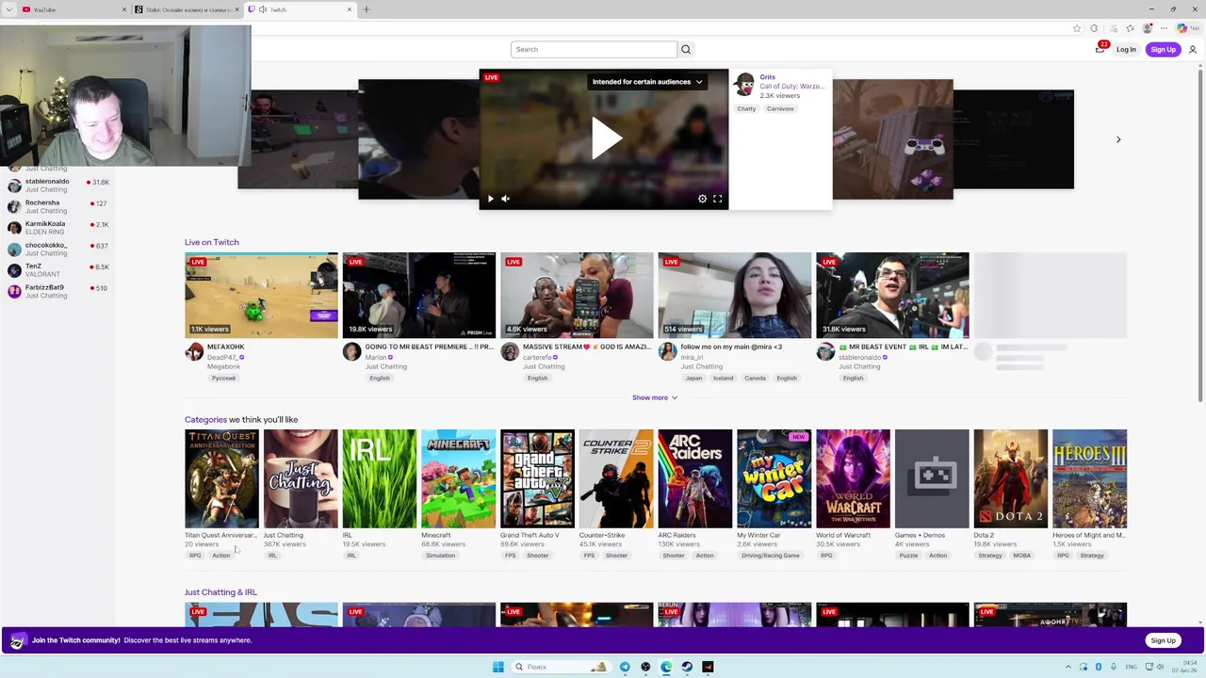Viewport: 1206px width, 678px height.
Task: Mute tab via Twitch tab speaker icon
Action: point(262,9)
